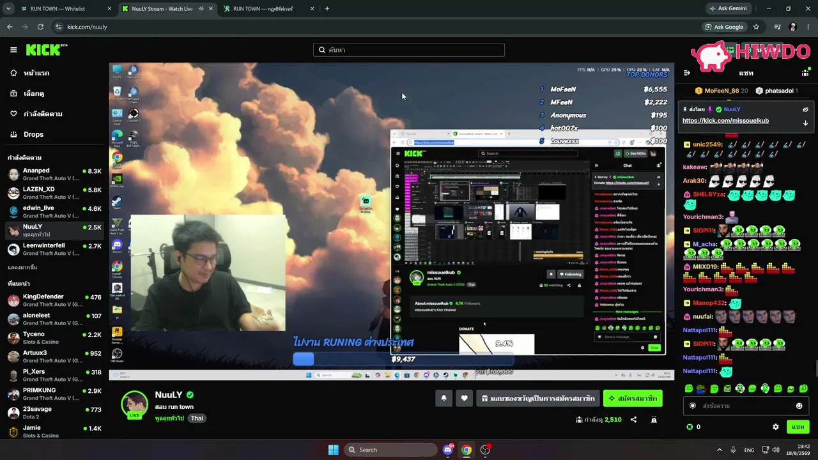This screenshot has height=460, width=818.
Task: Open the เลือกดู browse page
Action: click(x=34, y=93)
